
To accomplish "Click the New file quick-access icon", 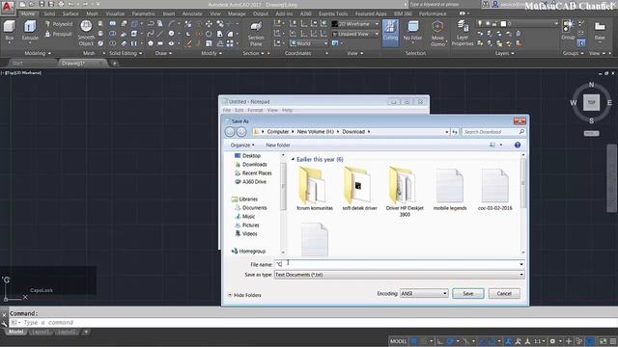I will coord(22,4).
